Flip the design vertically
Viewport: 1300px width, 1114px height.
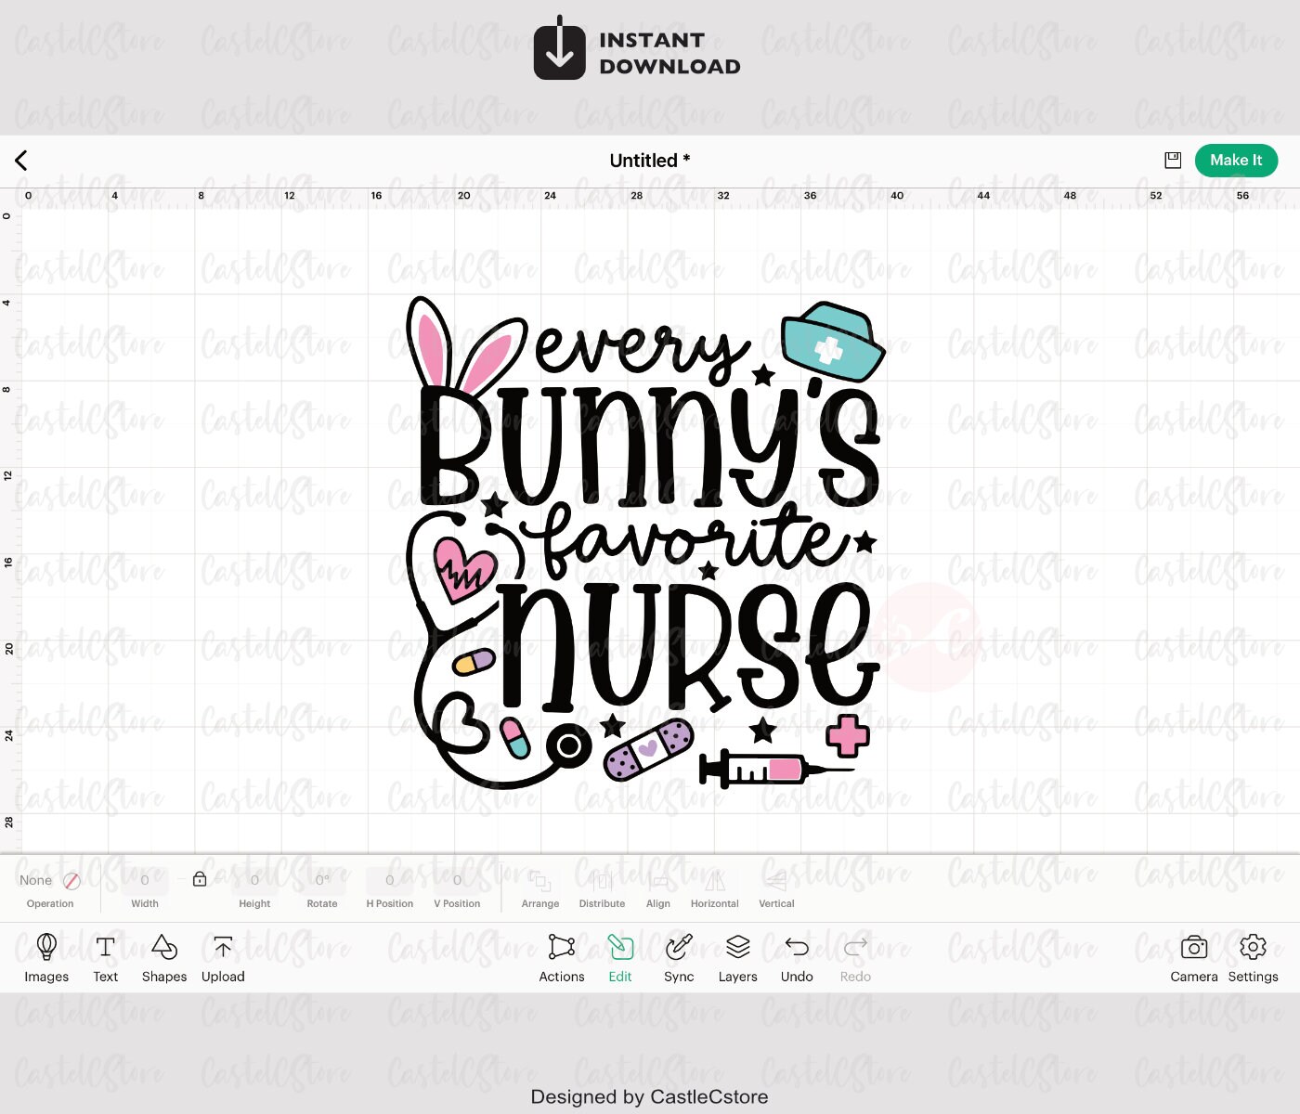(x=775, y=888)
